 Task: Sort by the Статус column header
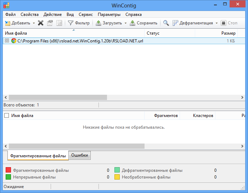tap(170, 33)
